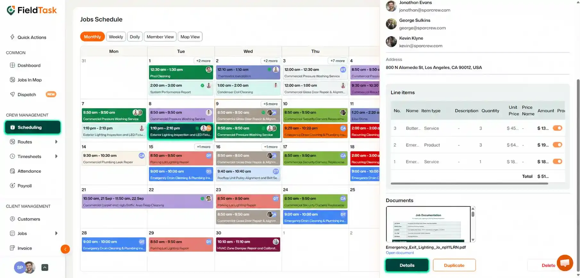Toggle the switch for line item 3
The width and height of the screenshot is (580, 278).
point(558,128)
